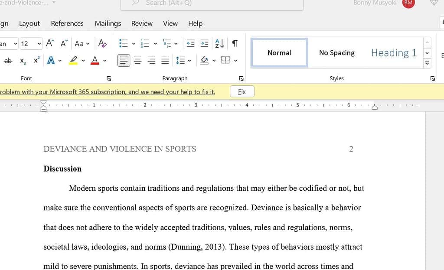The image size is (444, 270).
Task: Launch Paragraph settings dialog
Action: [x=241, y=79]
